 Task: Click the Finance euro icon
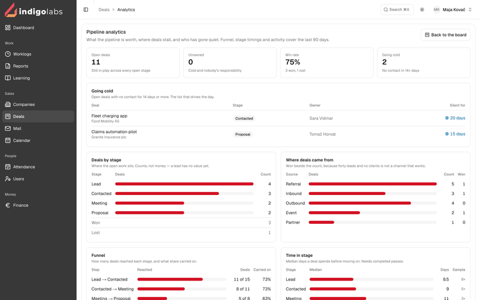(x=7, y=205)
